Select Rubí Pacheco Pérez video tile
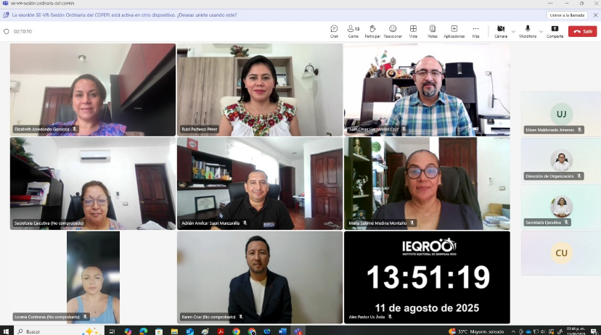This screenshot has height=335, width=601. click(x=259, y=89)
